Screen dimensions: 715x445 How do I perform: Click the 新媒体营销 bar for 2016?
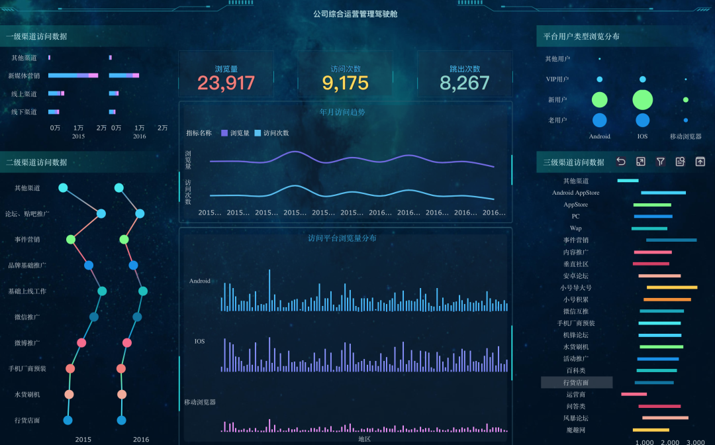124,75
